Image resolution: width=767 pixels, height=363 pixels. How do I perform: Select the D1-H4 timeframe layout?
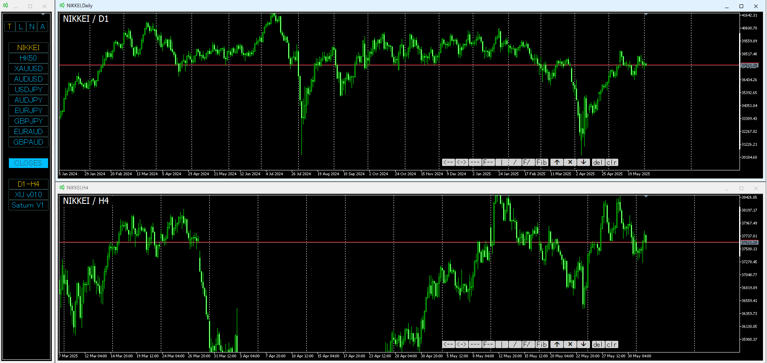click(x=28, y=184)
